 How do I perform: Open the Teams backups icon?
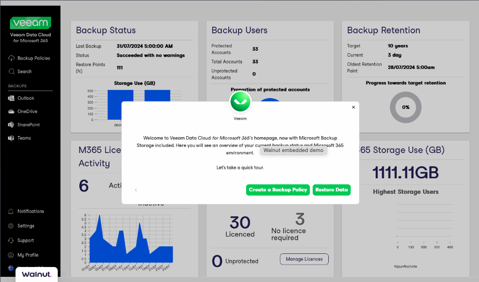(x=11, y=138)
